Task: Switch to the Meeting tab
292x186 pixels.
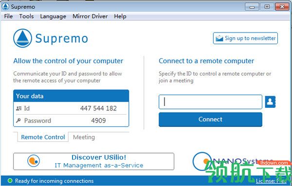Action: 84,137
